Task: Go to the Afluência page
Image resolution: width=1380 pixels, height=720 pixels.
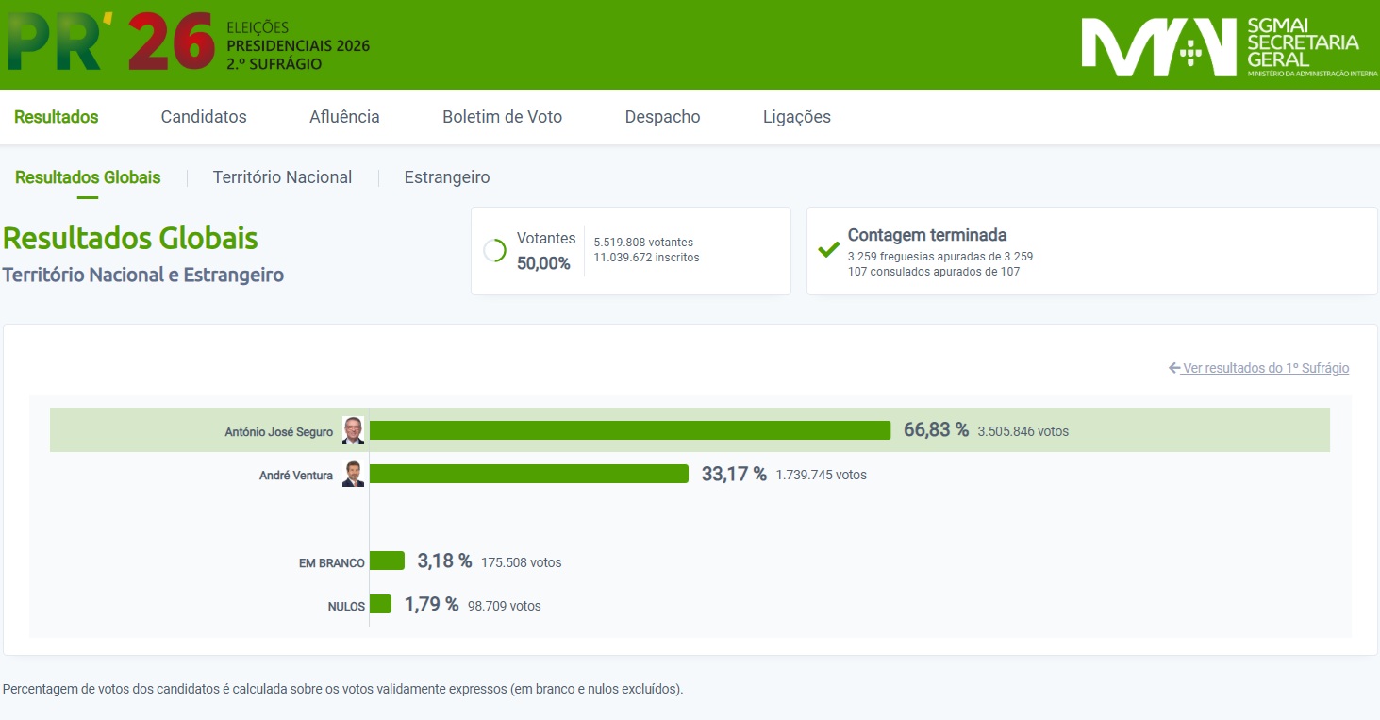Action: 344,117
